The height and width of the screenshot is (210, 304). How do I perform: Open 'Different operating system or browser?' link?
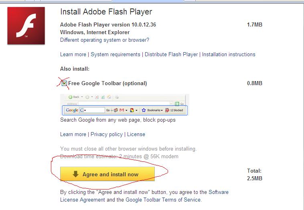pyautogui.click(x=104, y=40)
